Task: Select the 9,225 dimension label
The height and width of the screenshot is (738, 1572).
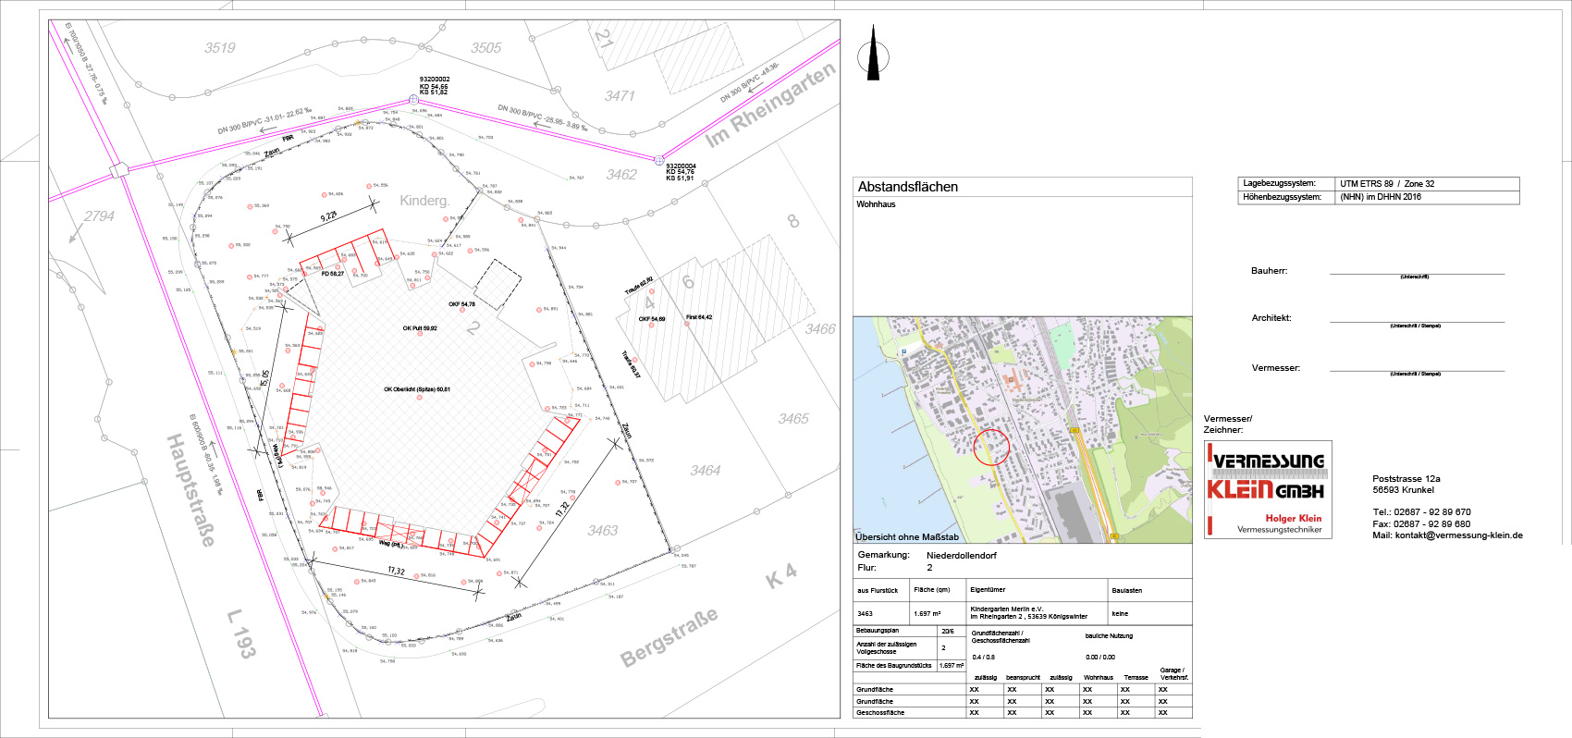Action: click(x=328, y=216)
